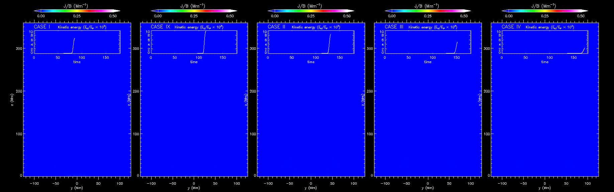Click the J/B title above CASE I
614x192 pixels.
coord(77,6)
